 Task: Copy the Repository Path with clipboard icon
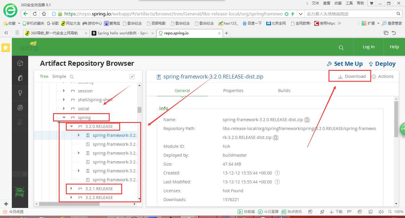click(x=276, y=138)
